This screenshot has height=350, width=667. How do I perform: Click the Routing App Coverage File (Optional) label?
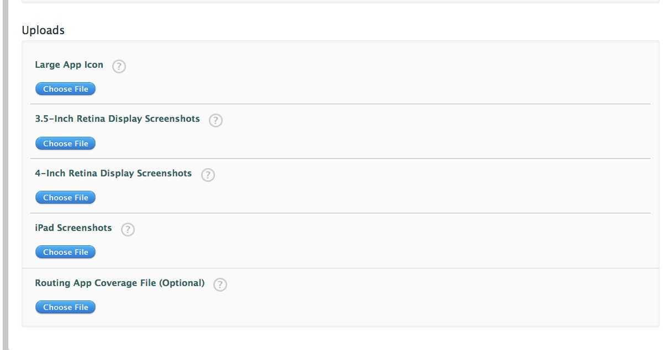click(119, 283)
